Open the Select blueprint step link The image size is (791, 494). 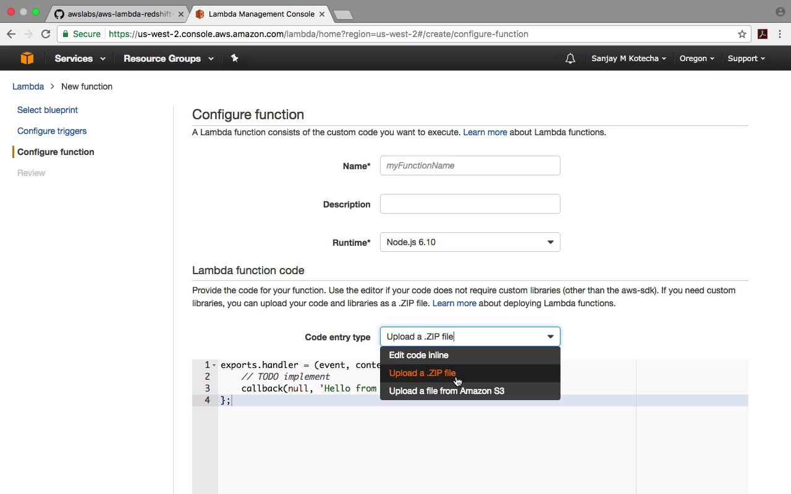pos(48,110)
